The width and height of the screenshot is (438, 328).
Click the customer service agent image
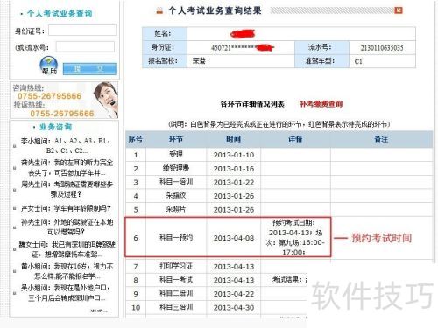point(106,100)
